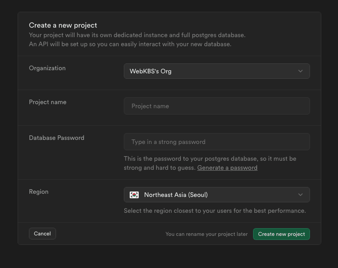Click the Region field label
338x268 pixels.
coord(39,191)
